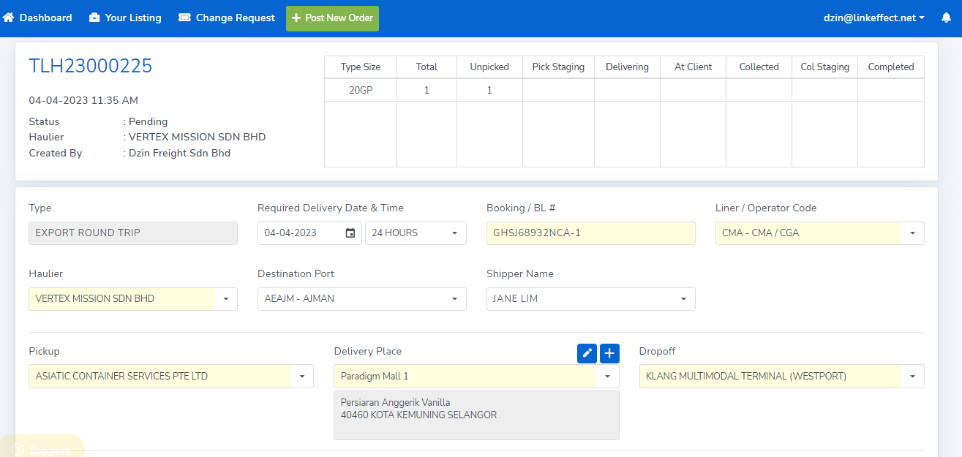962x457 pixels.
Task: Click the edit pencil icon for Delivery Place
Action: (x=587, y=353)
